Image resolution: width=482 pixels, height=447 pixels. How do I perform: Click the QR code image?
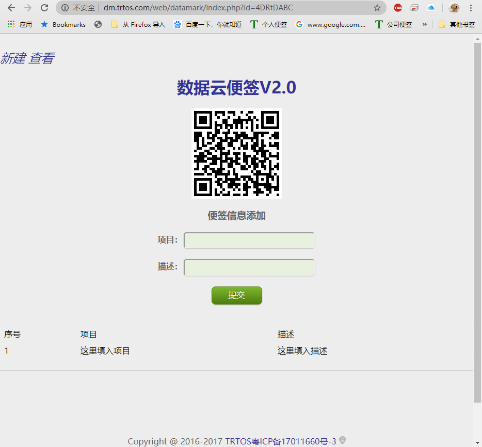[236, 153]
